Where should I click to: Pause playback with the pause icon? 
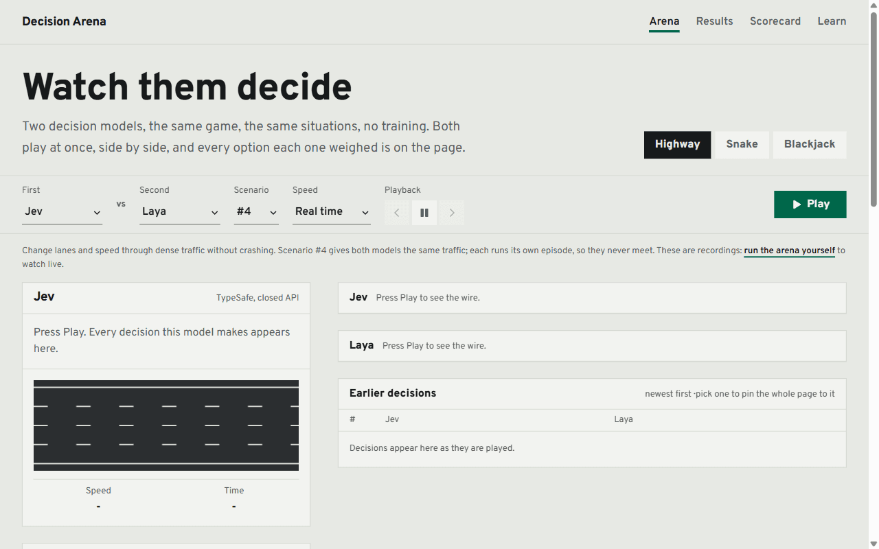coord(424,213)
